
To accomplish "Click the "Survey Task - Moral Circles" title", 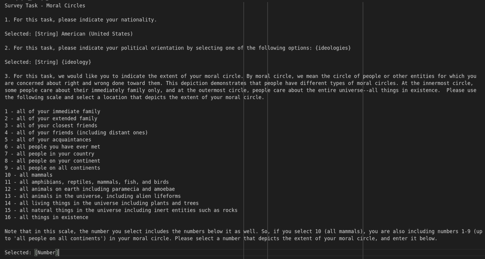I will point(45,6).
